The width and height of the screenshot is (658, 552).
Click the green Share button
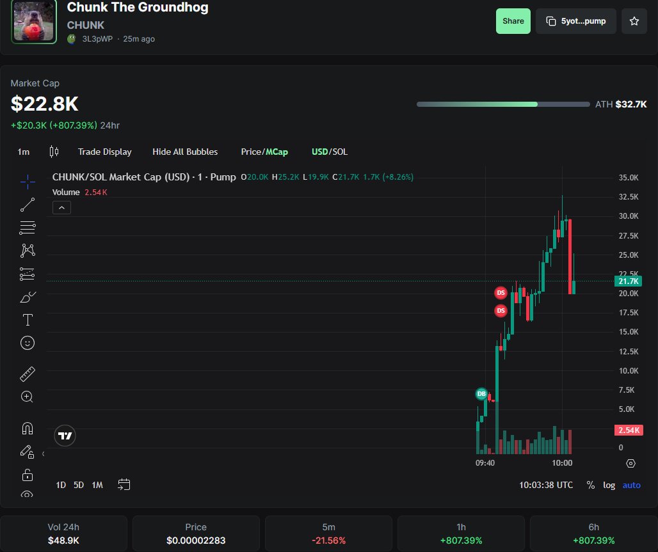point(513,21)
